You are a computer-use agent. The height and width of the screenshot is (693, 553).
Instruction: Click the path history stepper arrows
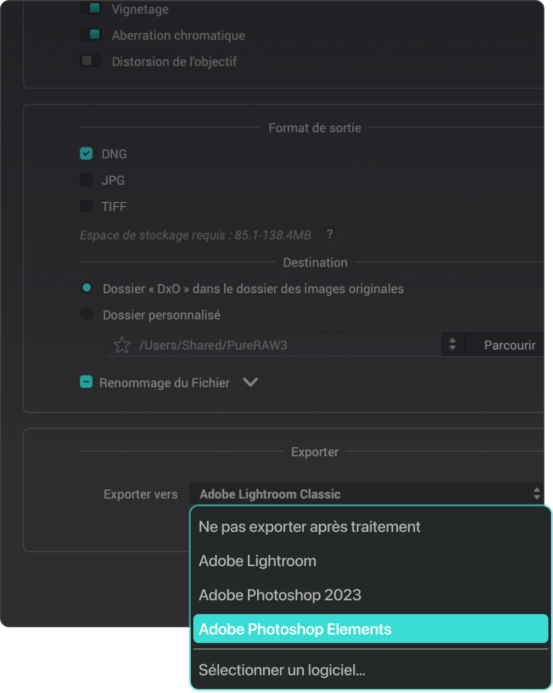pyautogui.click(x=452, y=345)
